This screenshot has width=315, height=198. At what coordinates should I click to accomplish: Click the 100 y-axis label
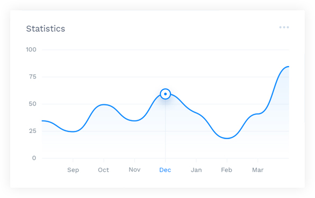pyautogui.click(x=31, y=49)
